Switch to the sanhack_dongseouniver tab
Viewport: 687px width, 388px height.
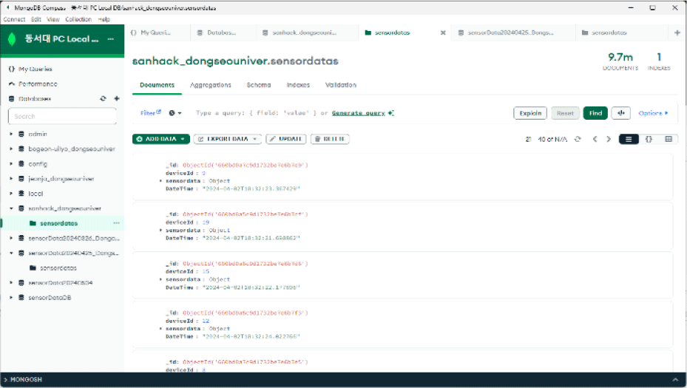(x=304, y=33)
